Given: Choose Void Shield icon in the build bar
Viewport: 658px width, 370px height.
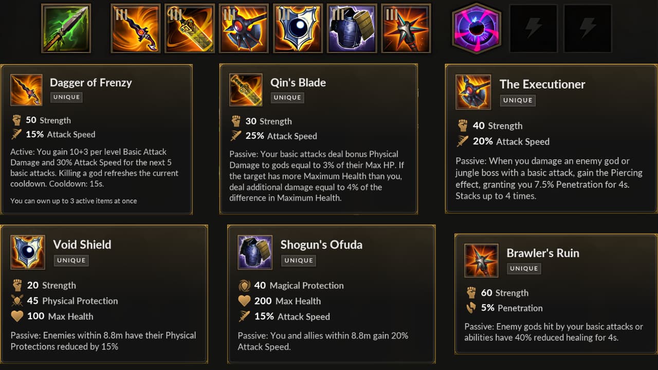Looking at the screenshot, I should point(298,28).
